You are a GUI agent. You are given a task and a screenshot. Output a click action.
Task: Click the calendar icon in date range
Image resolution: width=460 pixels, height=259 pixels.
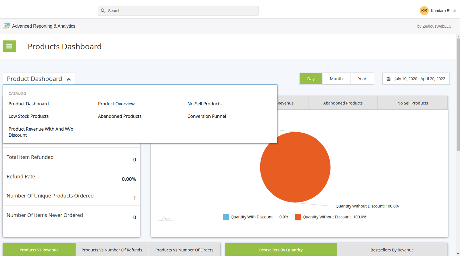pyautogui.click(x=388, y=79)
